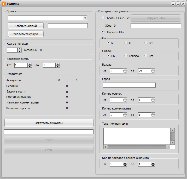Screen dimensions: 187x179
Task: Decrease Возраст 'От' value with down arrow
Action: [x=125, y=72]
